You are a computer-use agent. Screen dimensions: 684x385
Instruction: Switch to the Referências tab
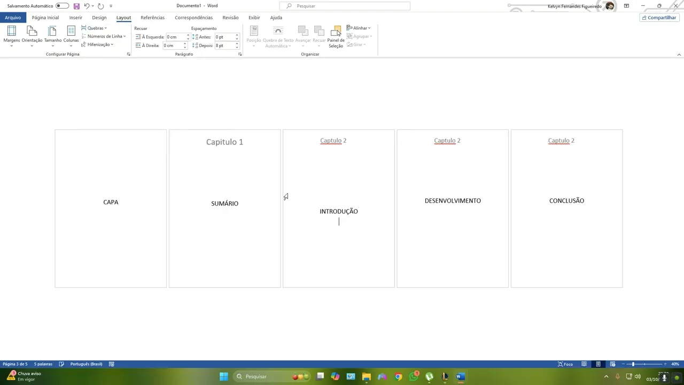152,18
